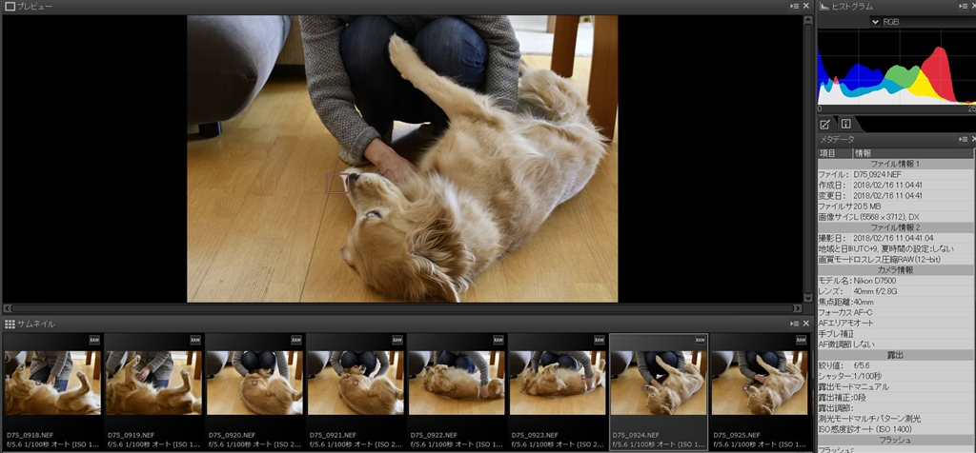Image resolution: width=976 pixels, height=453 pixels.
Task: Select the file size 20.5 MB row
Action: point(895,207)
